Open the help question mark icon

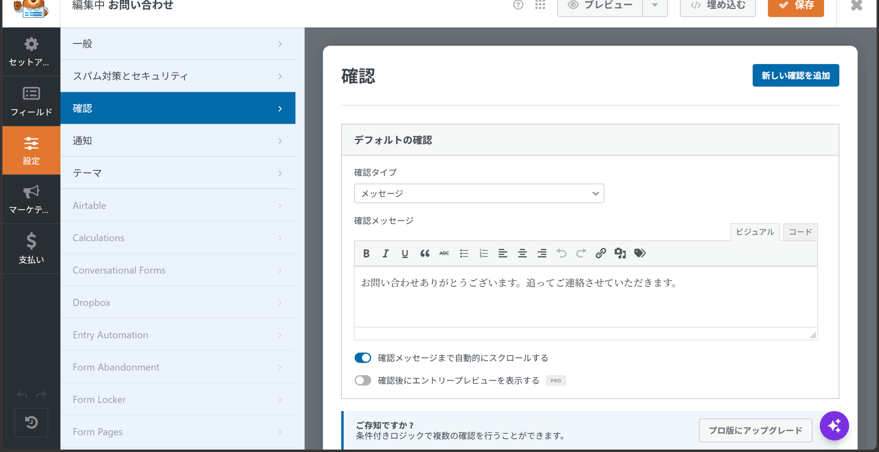[x=518, y=4]
